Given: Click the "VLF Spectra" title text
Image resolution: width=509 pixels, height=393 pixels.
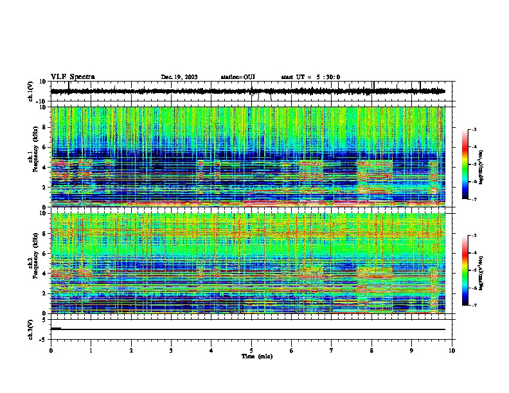Looking at the screenshot, I should tap(73, 77).
